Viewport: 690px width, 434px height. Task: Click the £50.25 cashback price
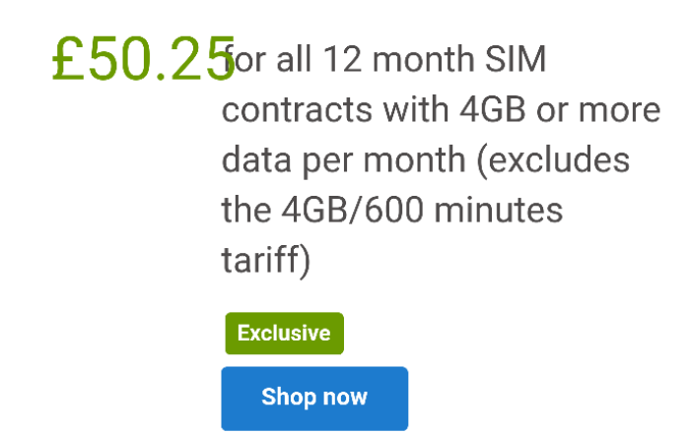click(144, 58)
